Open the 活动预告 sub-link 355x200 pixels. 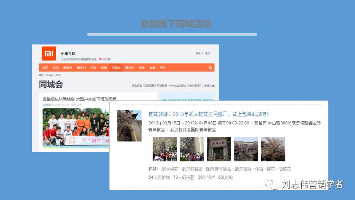tap(137, 85)
